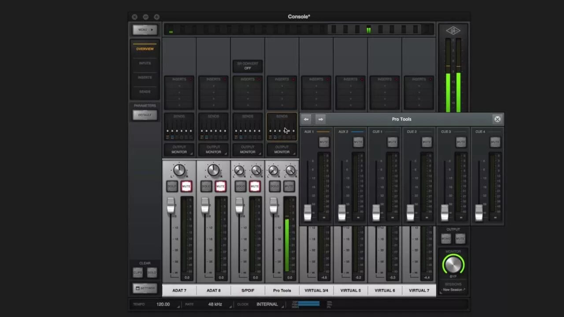This screenshot has width=564, height=317.
Task: Unmute the S/PDIF channel
Action: pyautogui.click(x=255, y=186)
